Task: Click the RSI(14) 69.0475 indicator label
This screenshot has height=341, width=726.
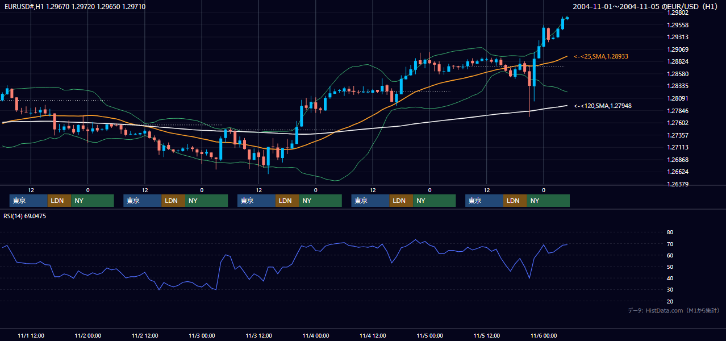Action: point(24,216)
